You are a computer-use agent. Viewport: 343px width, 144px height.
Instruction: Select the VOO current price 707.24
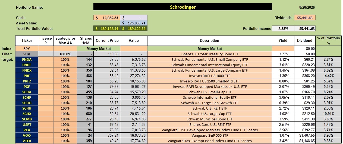pos(107,135)
